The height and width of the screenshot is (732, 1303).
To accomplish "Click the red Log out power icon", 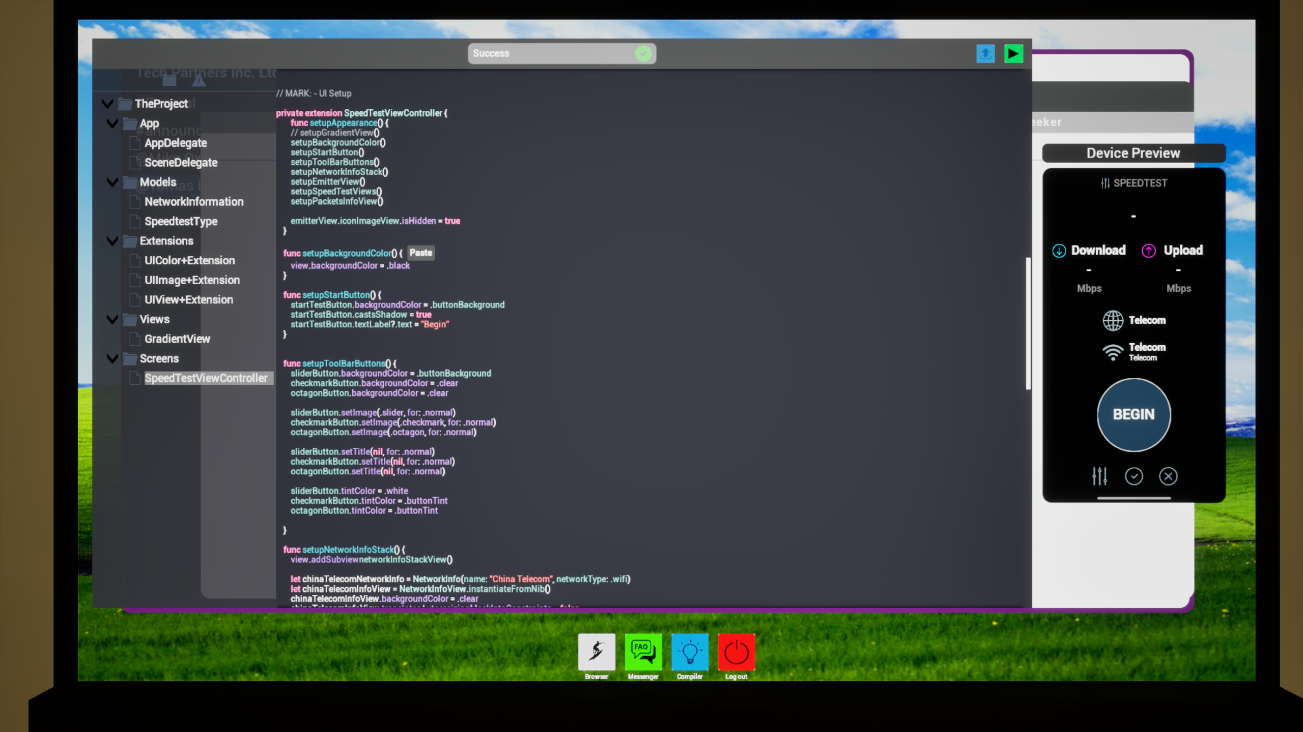I will click(x=736, y=652).
